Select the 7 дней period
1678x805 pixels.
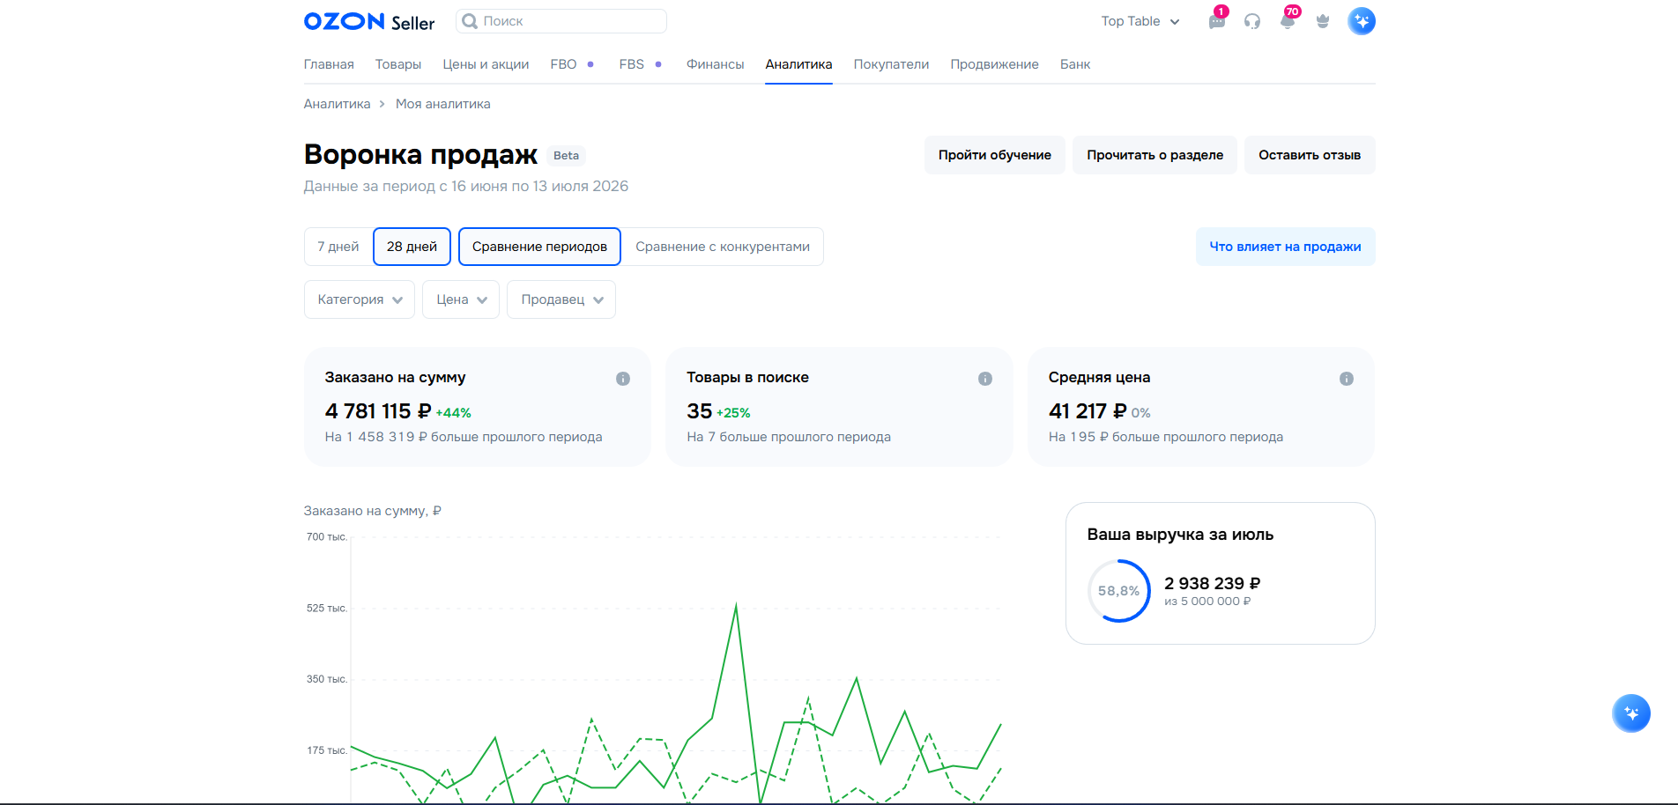(x=338, y=247)
